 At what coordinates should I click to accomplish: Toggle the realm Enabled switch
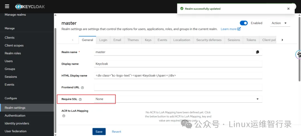[x=244, y=23]
